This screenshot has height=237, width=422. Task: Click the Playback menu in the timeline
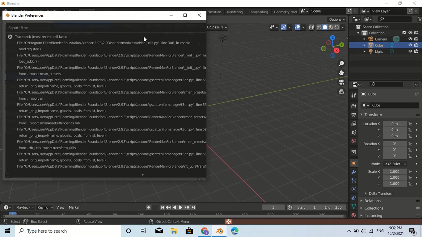25,207
